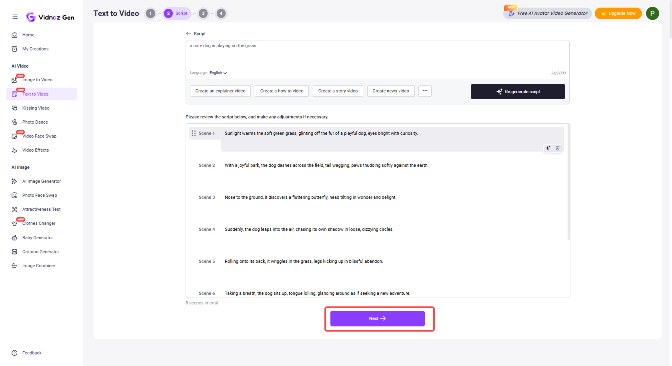Click the Scene 5 script text

click(304, 261)
